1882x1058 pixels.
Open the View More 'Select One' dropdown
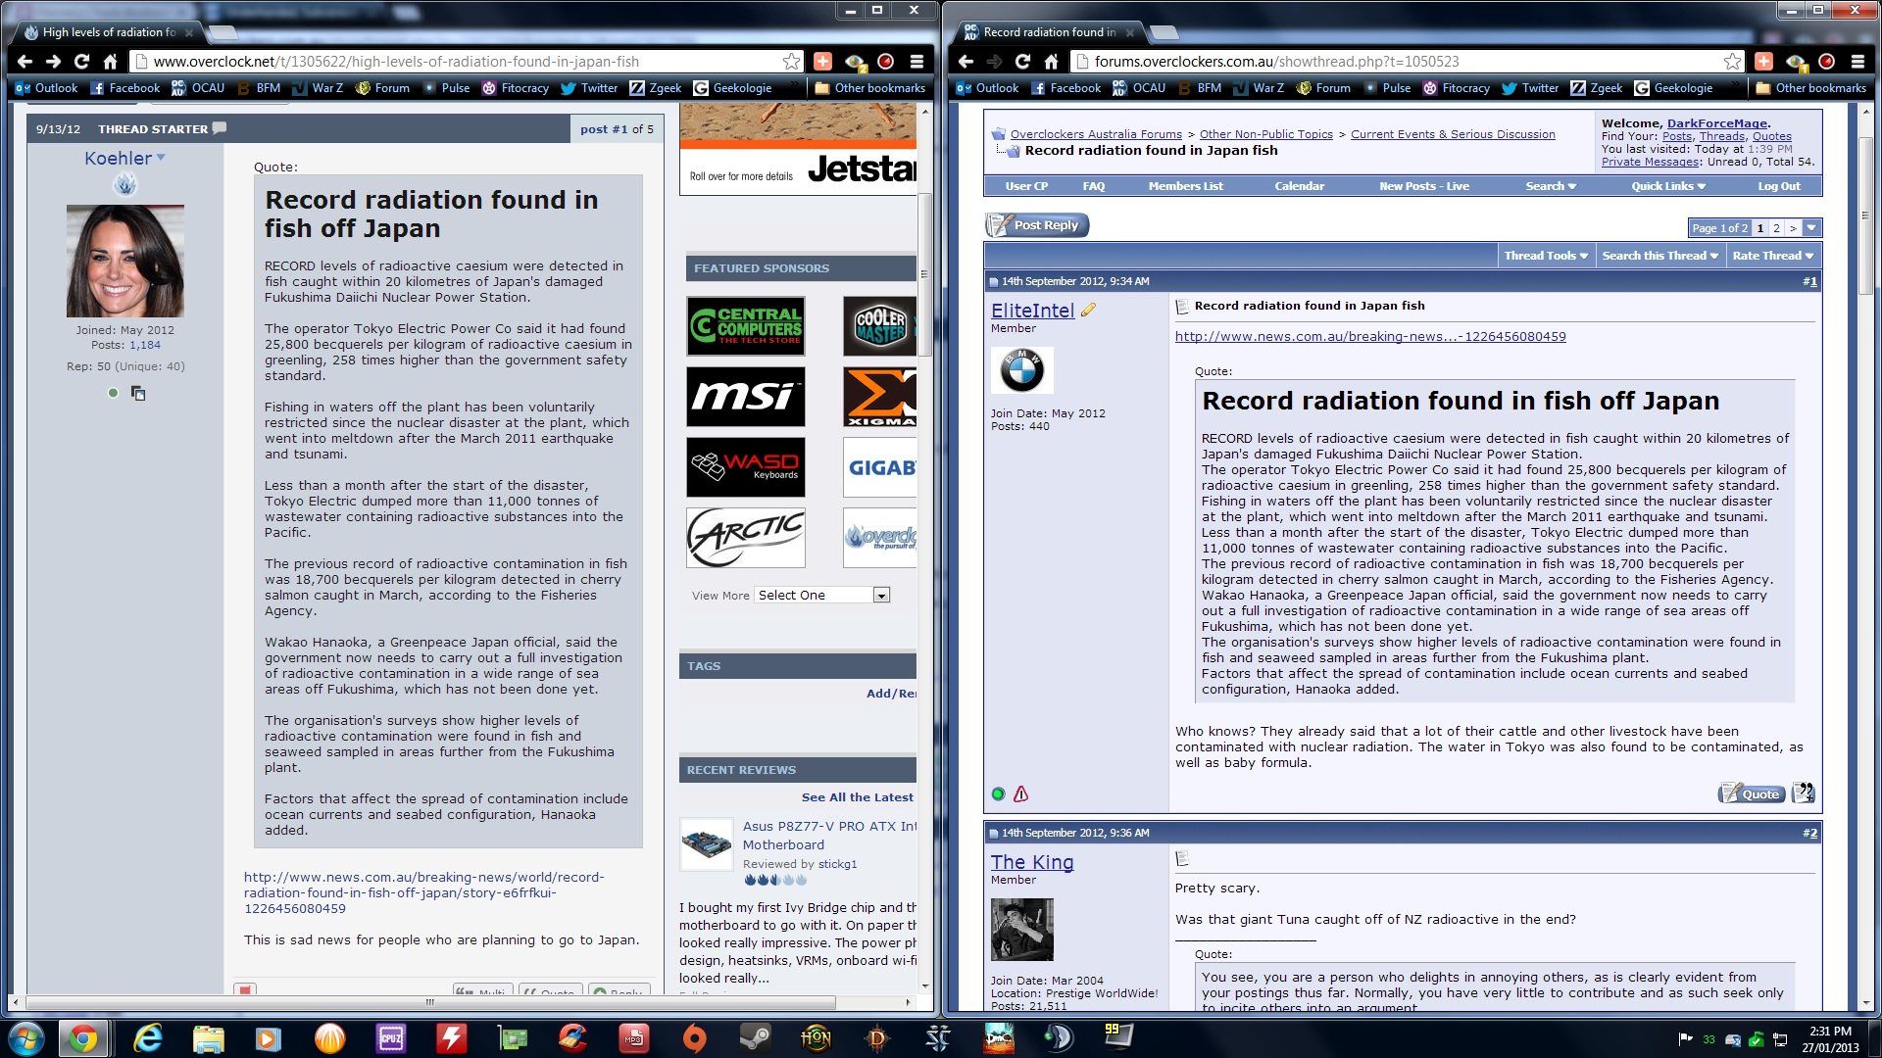point(822,595)
